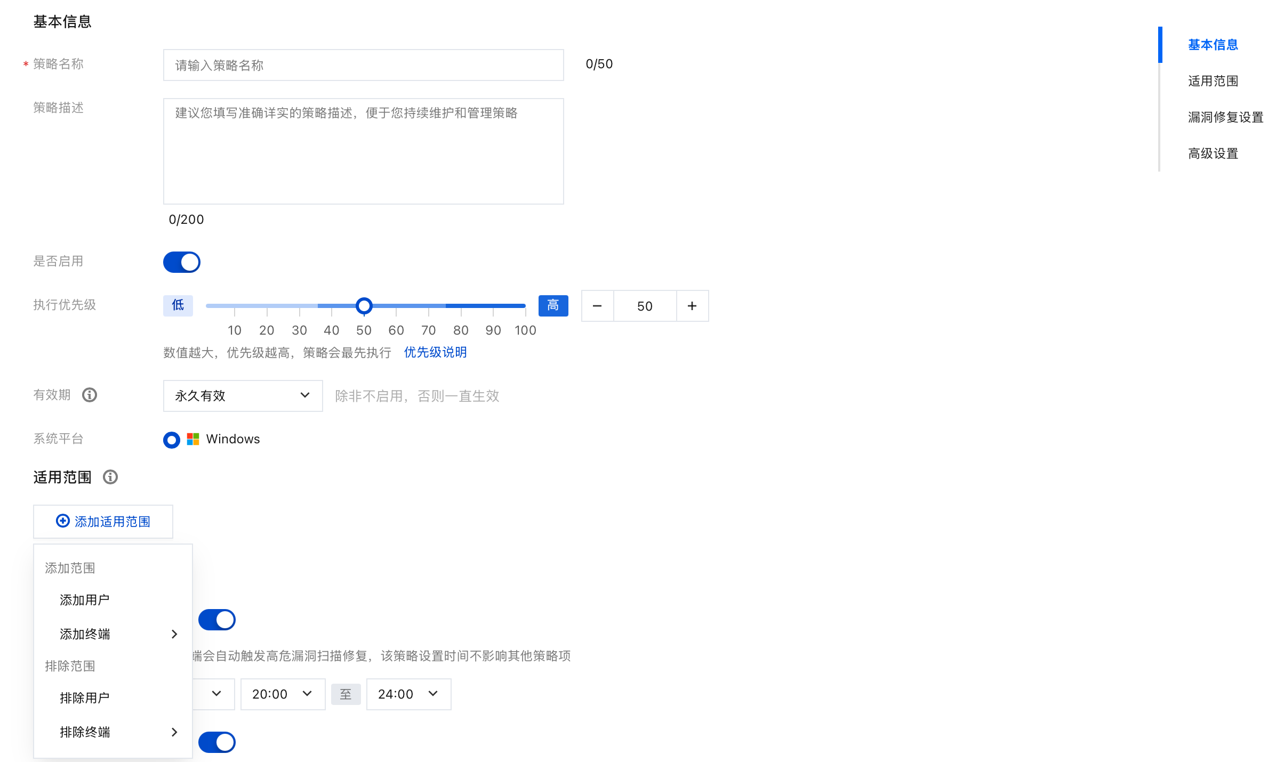Expand 排除终端 submenu arrow
The height and width of the screenshot is (762, 1284).
pyautogui.click(x=174, y=732)
